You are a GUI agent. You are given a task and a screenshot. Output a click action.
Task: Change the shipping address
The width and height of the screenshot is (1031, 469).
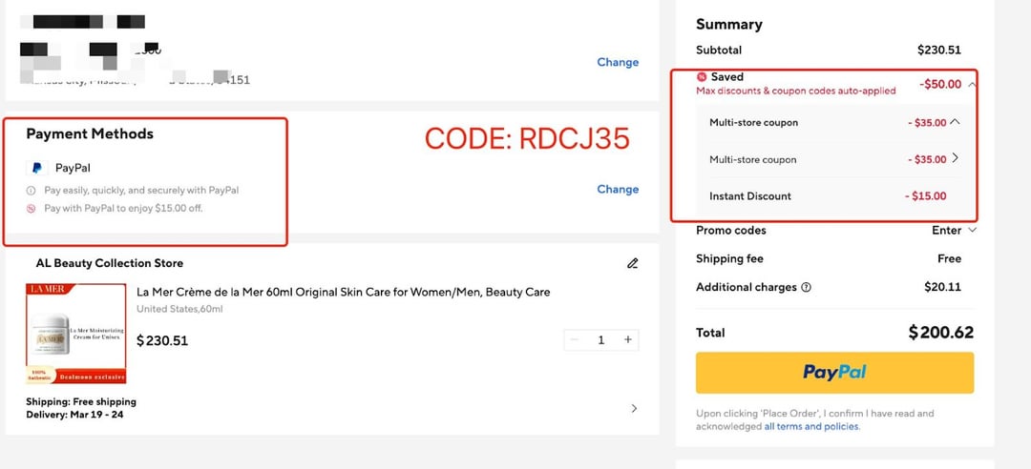618,62
